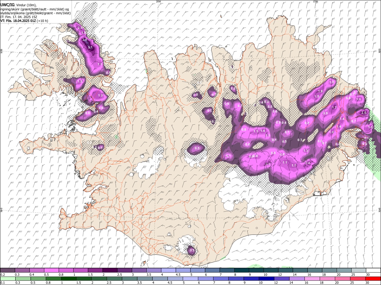This screenshot has width=381, height=285.
Task: Click the '20W' longitude label
Action: 158,1
